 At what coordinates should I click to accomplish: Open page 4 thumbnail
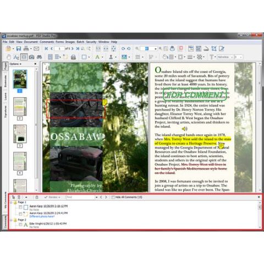[x=20, y=161]
